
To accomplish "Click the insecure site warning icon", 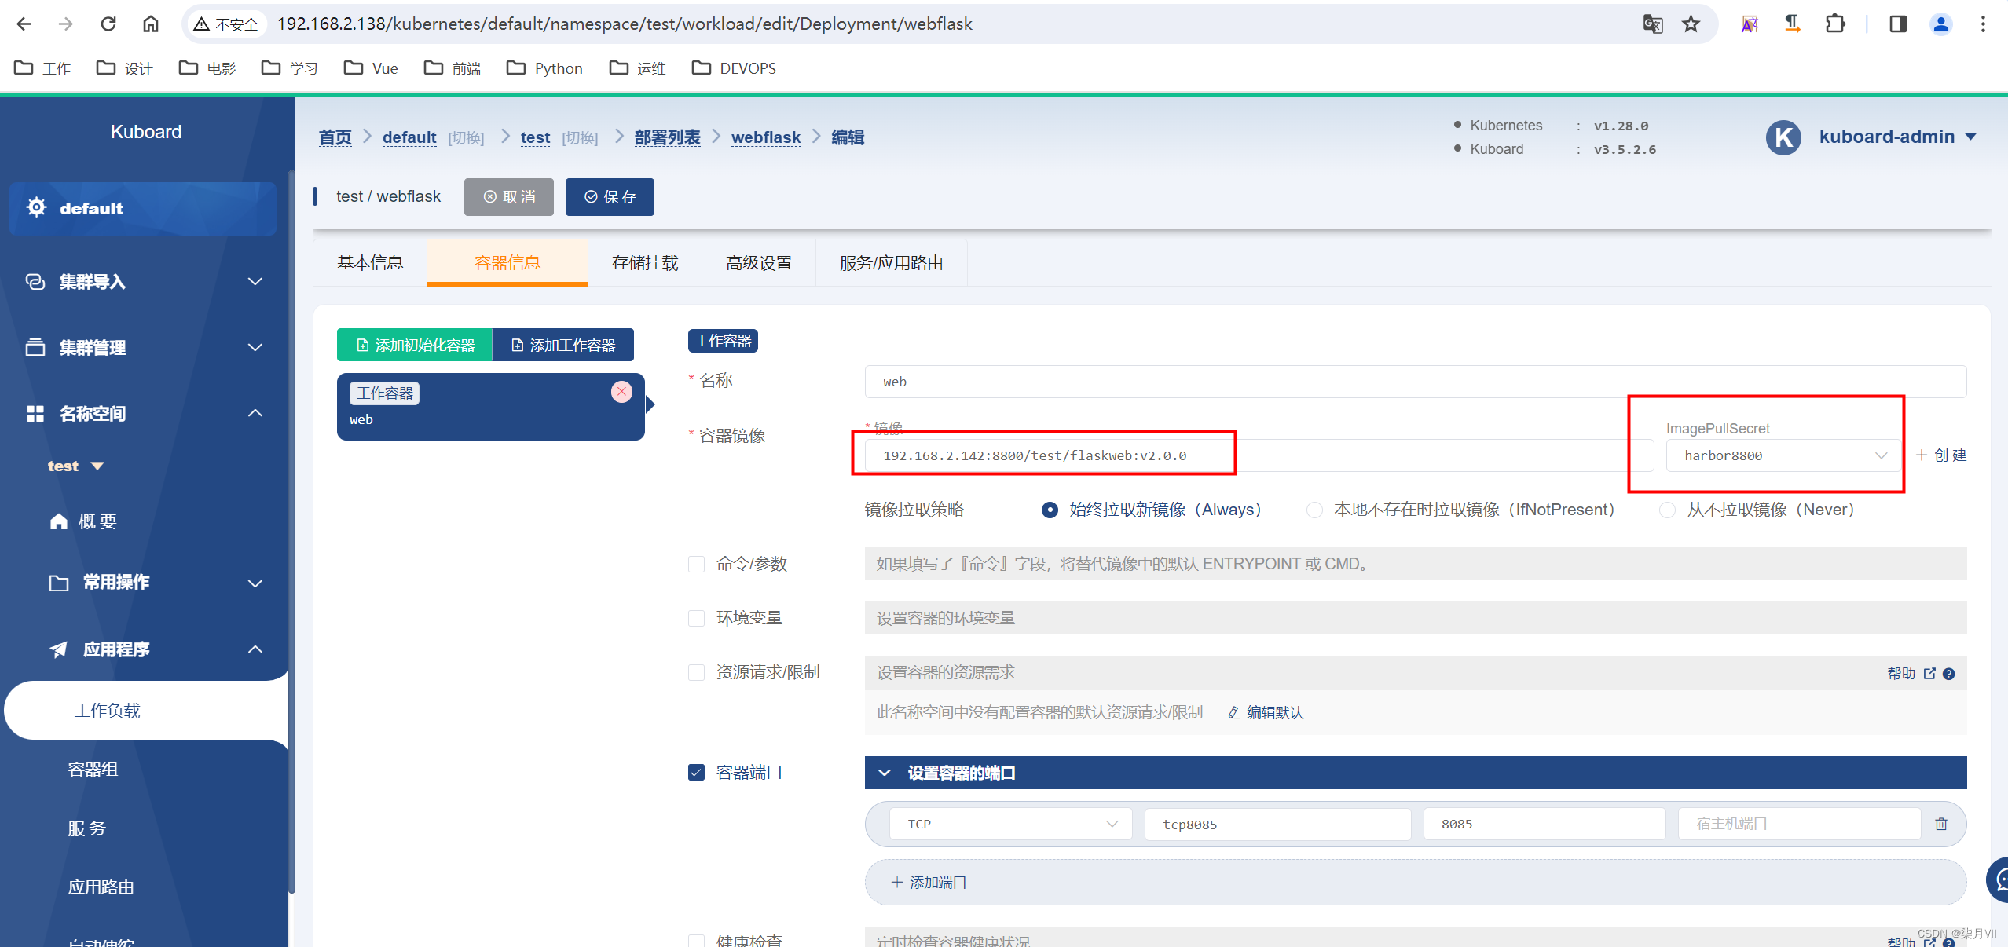I will 201,24.
